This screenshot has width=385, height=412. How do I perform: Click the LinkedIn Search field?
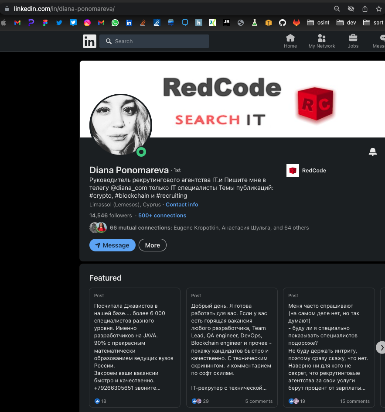(154, 41)
